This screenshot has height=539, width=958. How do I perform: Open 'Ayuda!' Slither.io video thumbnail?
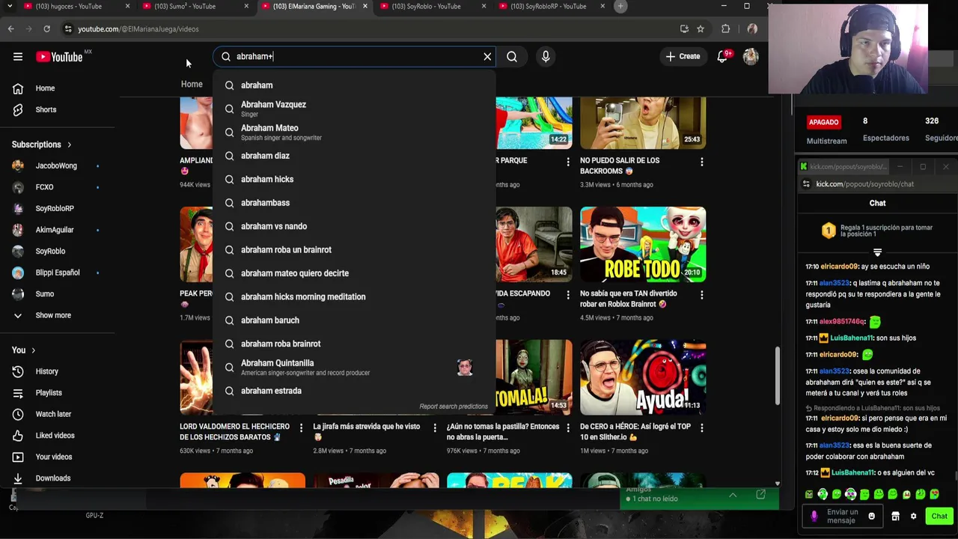[643, 377]
